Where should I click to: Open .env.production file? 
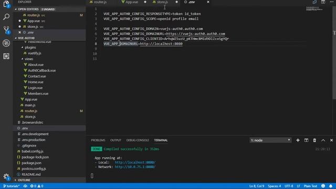pos(34,140)
